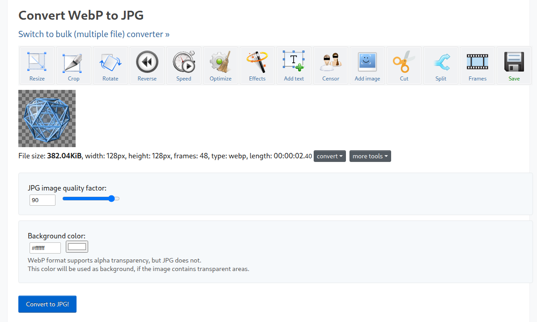Click the animated WebP preview thumbnail

click(x=47, y=119)
